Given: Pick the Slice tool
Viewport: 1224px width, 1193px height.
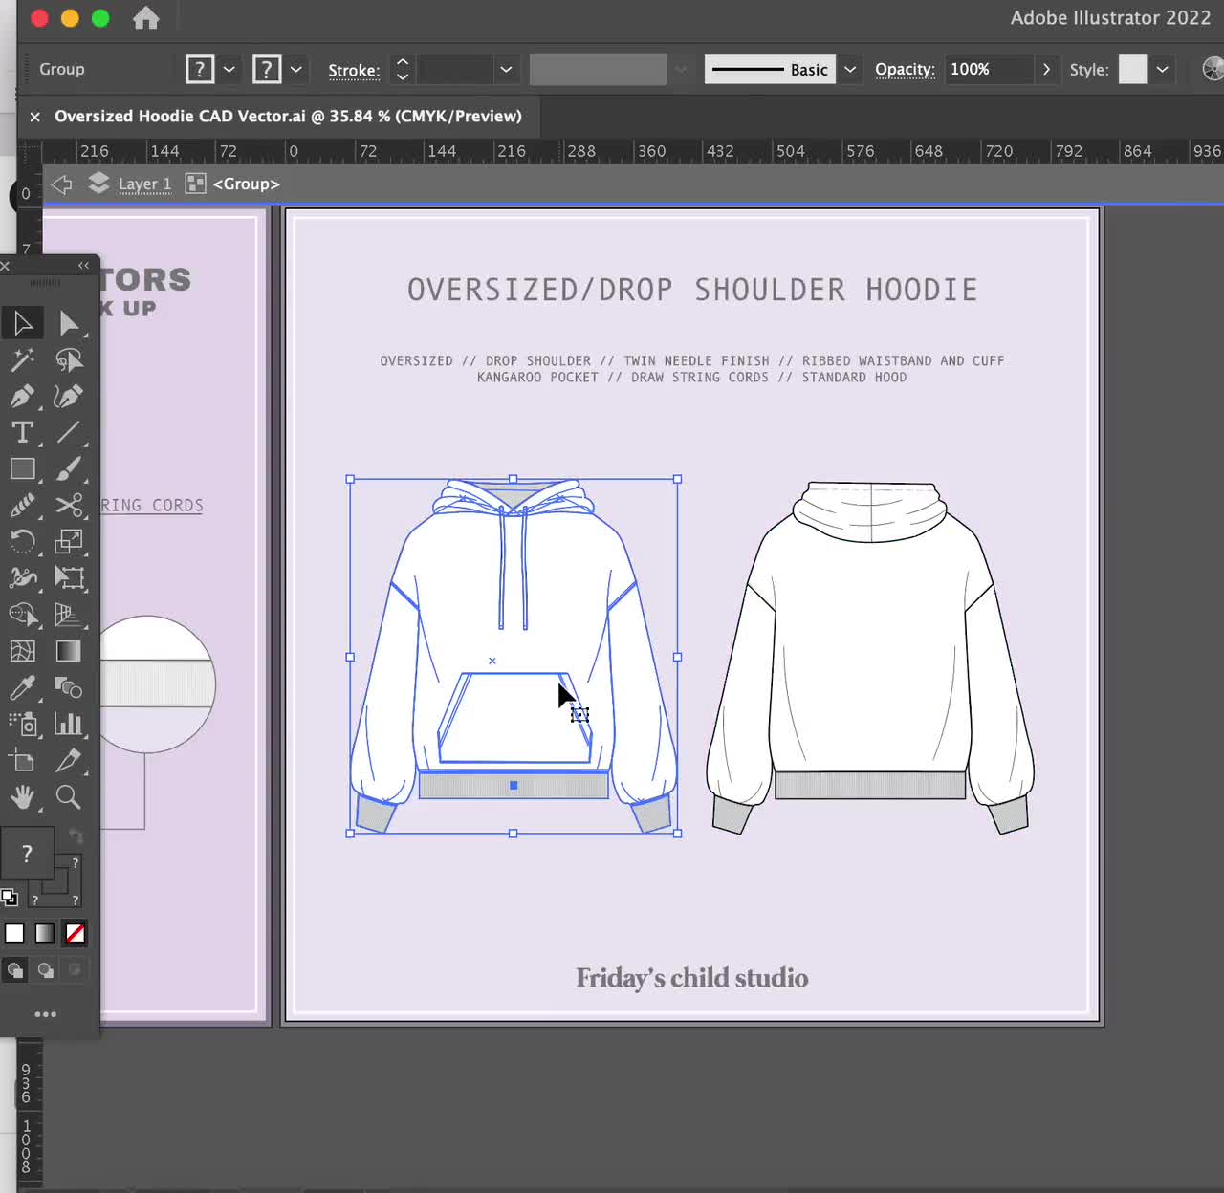Looking at the screenshot, I should click(69, 760).
